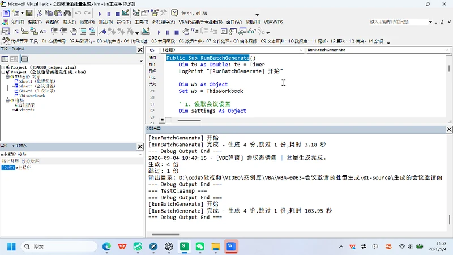Click the Comment Block icon

[83, 31]
